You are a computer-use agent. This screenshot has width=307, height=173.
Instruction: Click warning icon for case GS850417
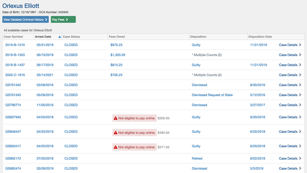(x=115, y=147)
